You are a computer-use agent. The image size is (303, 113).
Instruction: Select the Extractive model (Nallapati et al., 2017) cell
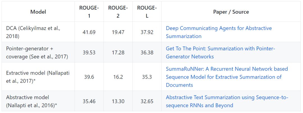[x=38, y=77]
